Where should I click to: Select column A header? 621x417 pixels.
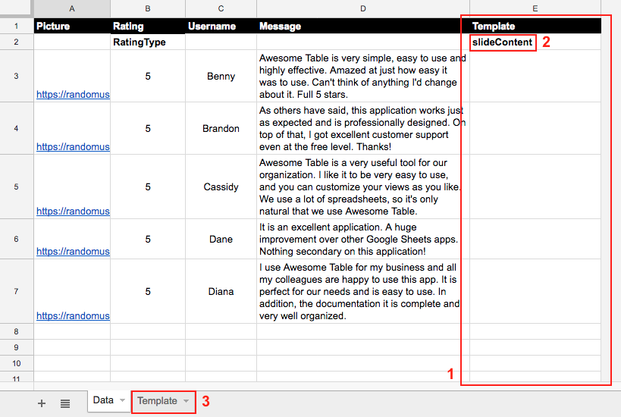pos(72,8)
